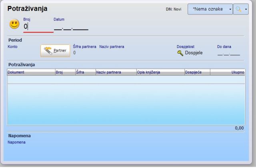Viewport: 256px width, 168px height.
Task: Focus the Broj number field
Action: (x=38, y=27)
